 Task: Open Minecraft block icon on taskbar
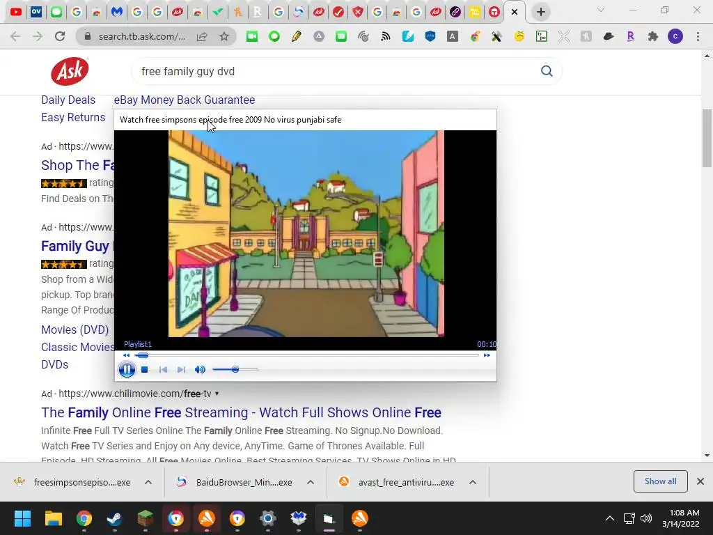(x=145, y=518)
